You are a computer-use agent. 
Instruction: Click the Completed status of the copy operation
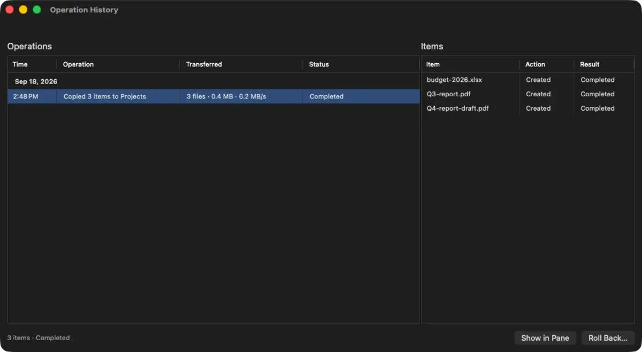click(x=326, y=96)
